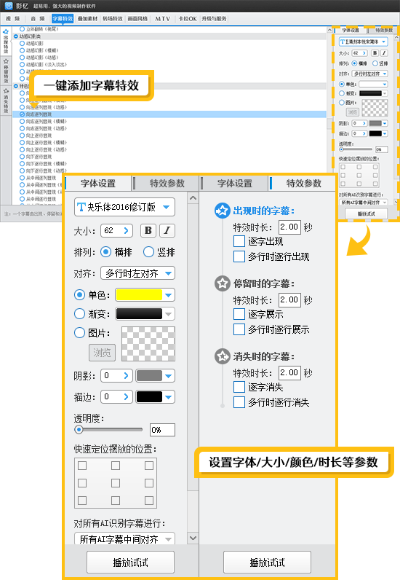Enable the 逐字出现 checkbox

239,241
